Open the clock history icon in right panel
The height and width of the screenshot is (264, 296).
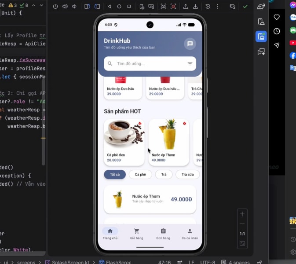tap(277, 31)
